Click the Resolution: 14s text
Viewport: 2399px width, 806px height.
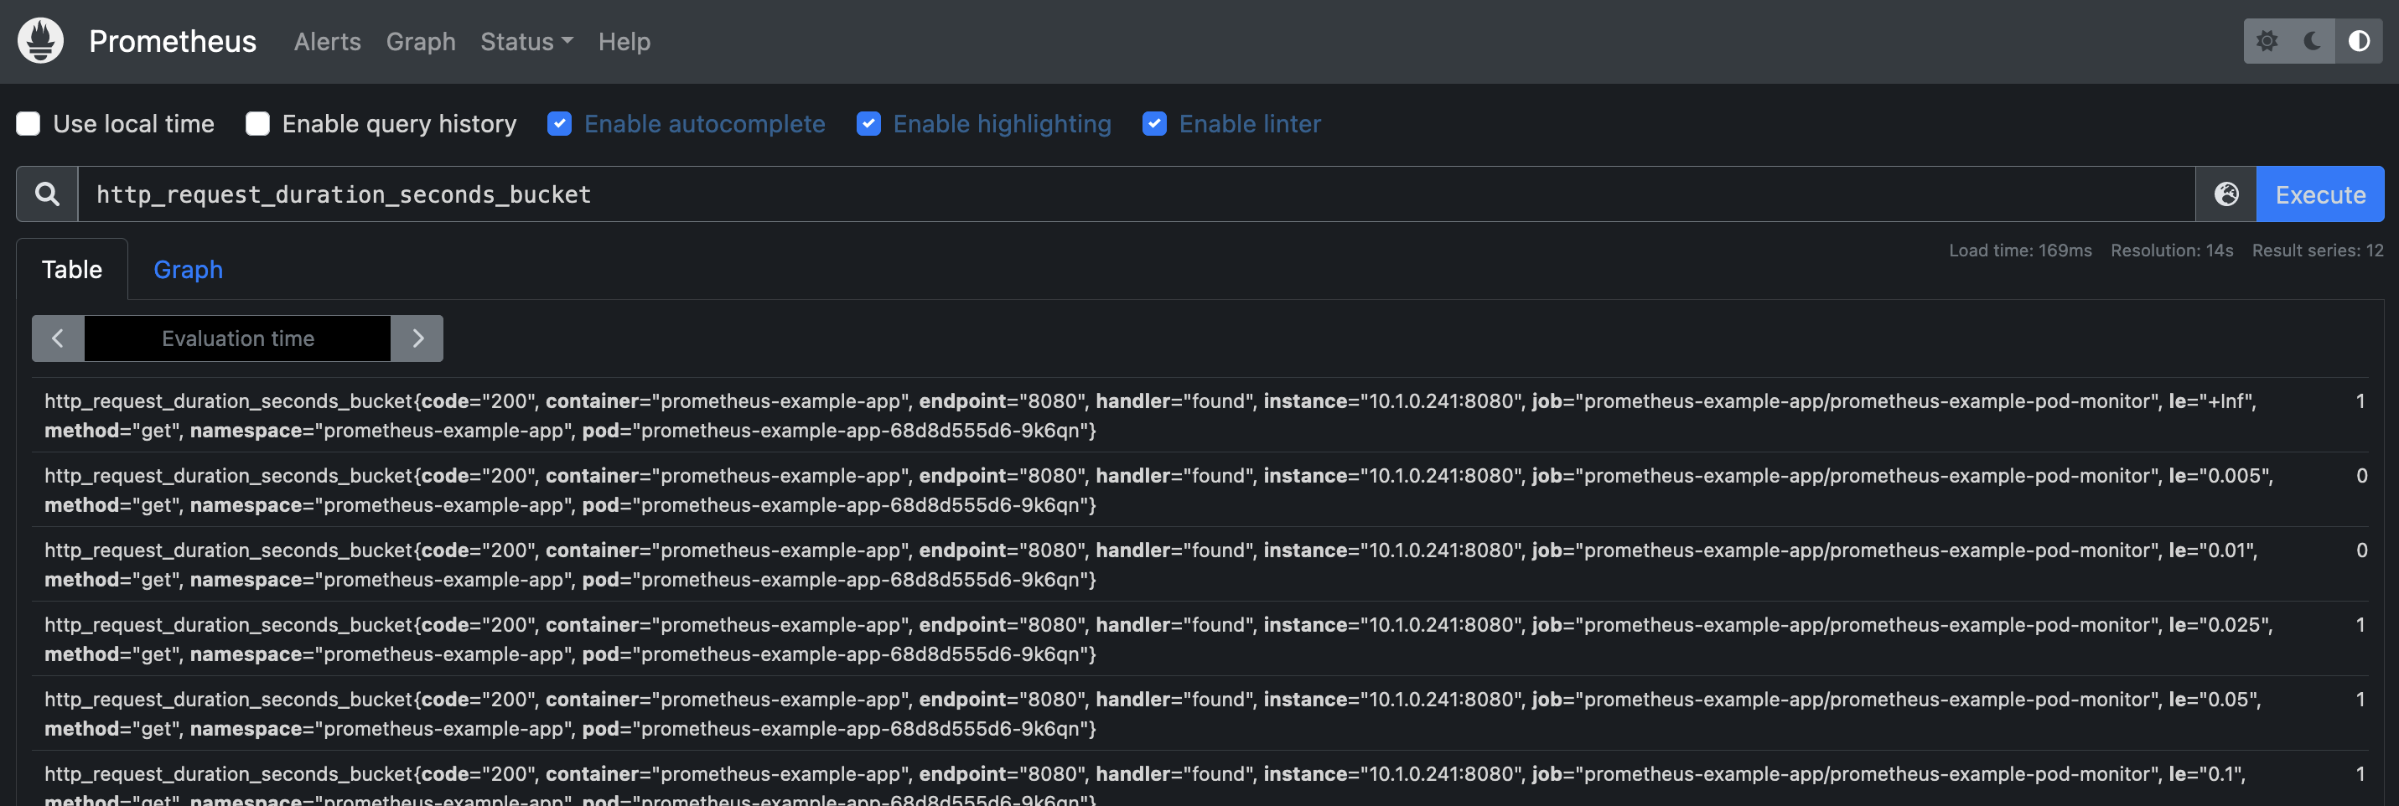pos(2172,251)
